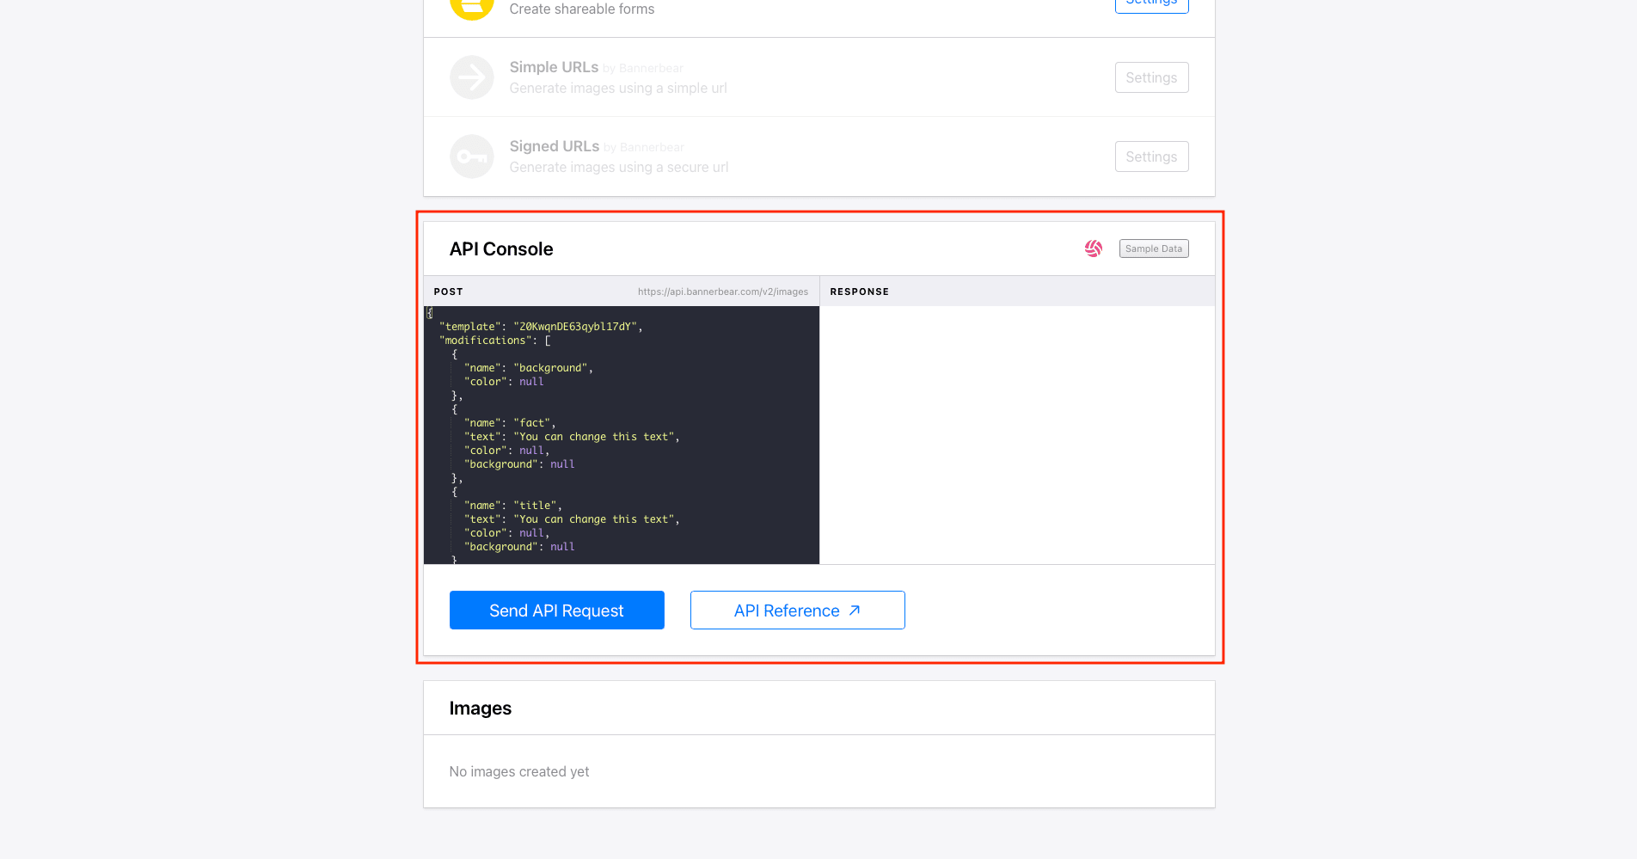Screen dimensions: 1637x859
Task: Click the Images section heading
Action: tap(480, 708)
